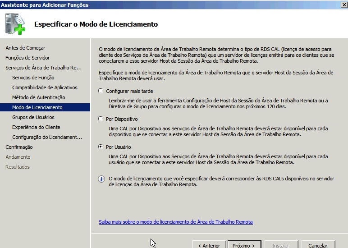Go to the Funções de Servidor step

(x=27, y=58)
